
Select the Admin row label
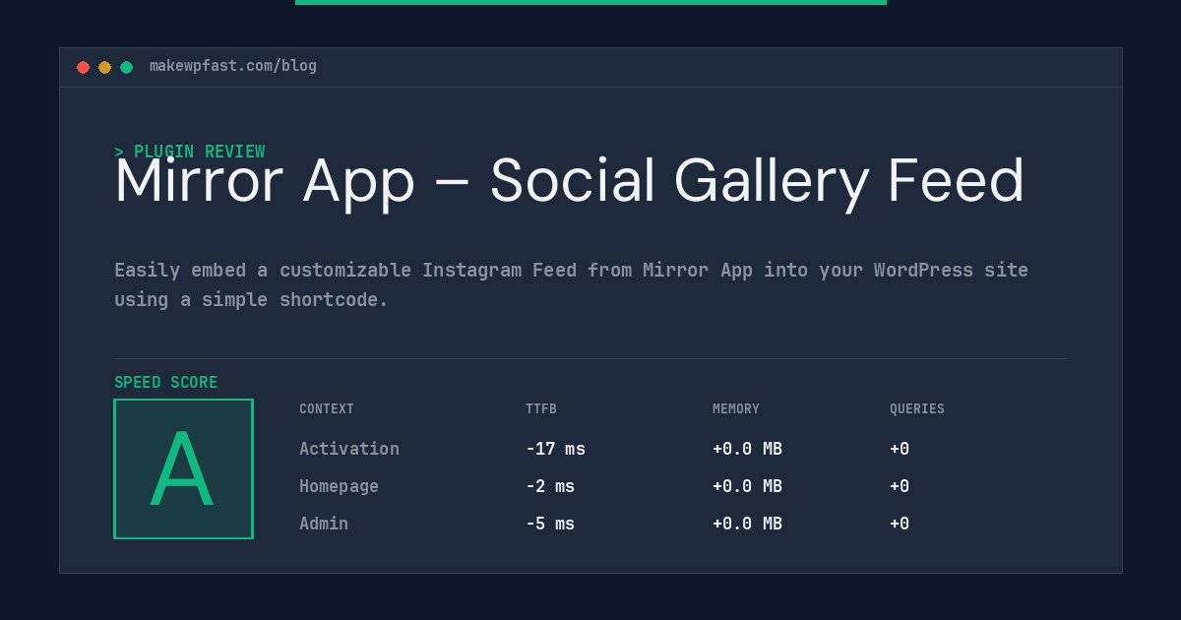point(324,524)
